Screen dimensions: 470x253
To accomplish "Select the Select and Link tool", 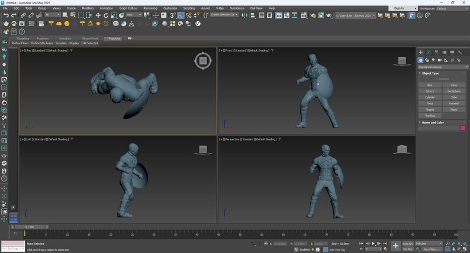I will (x=23, y=15).
